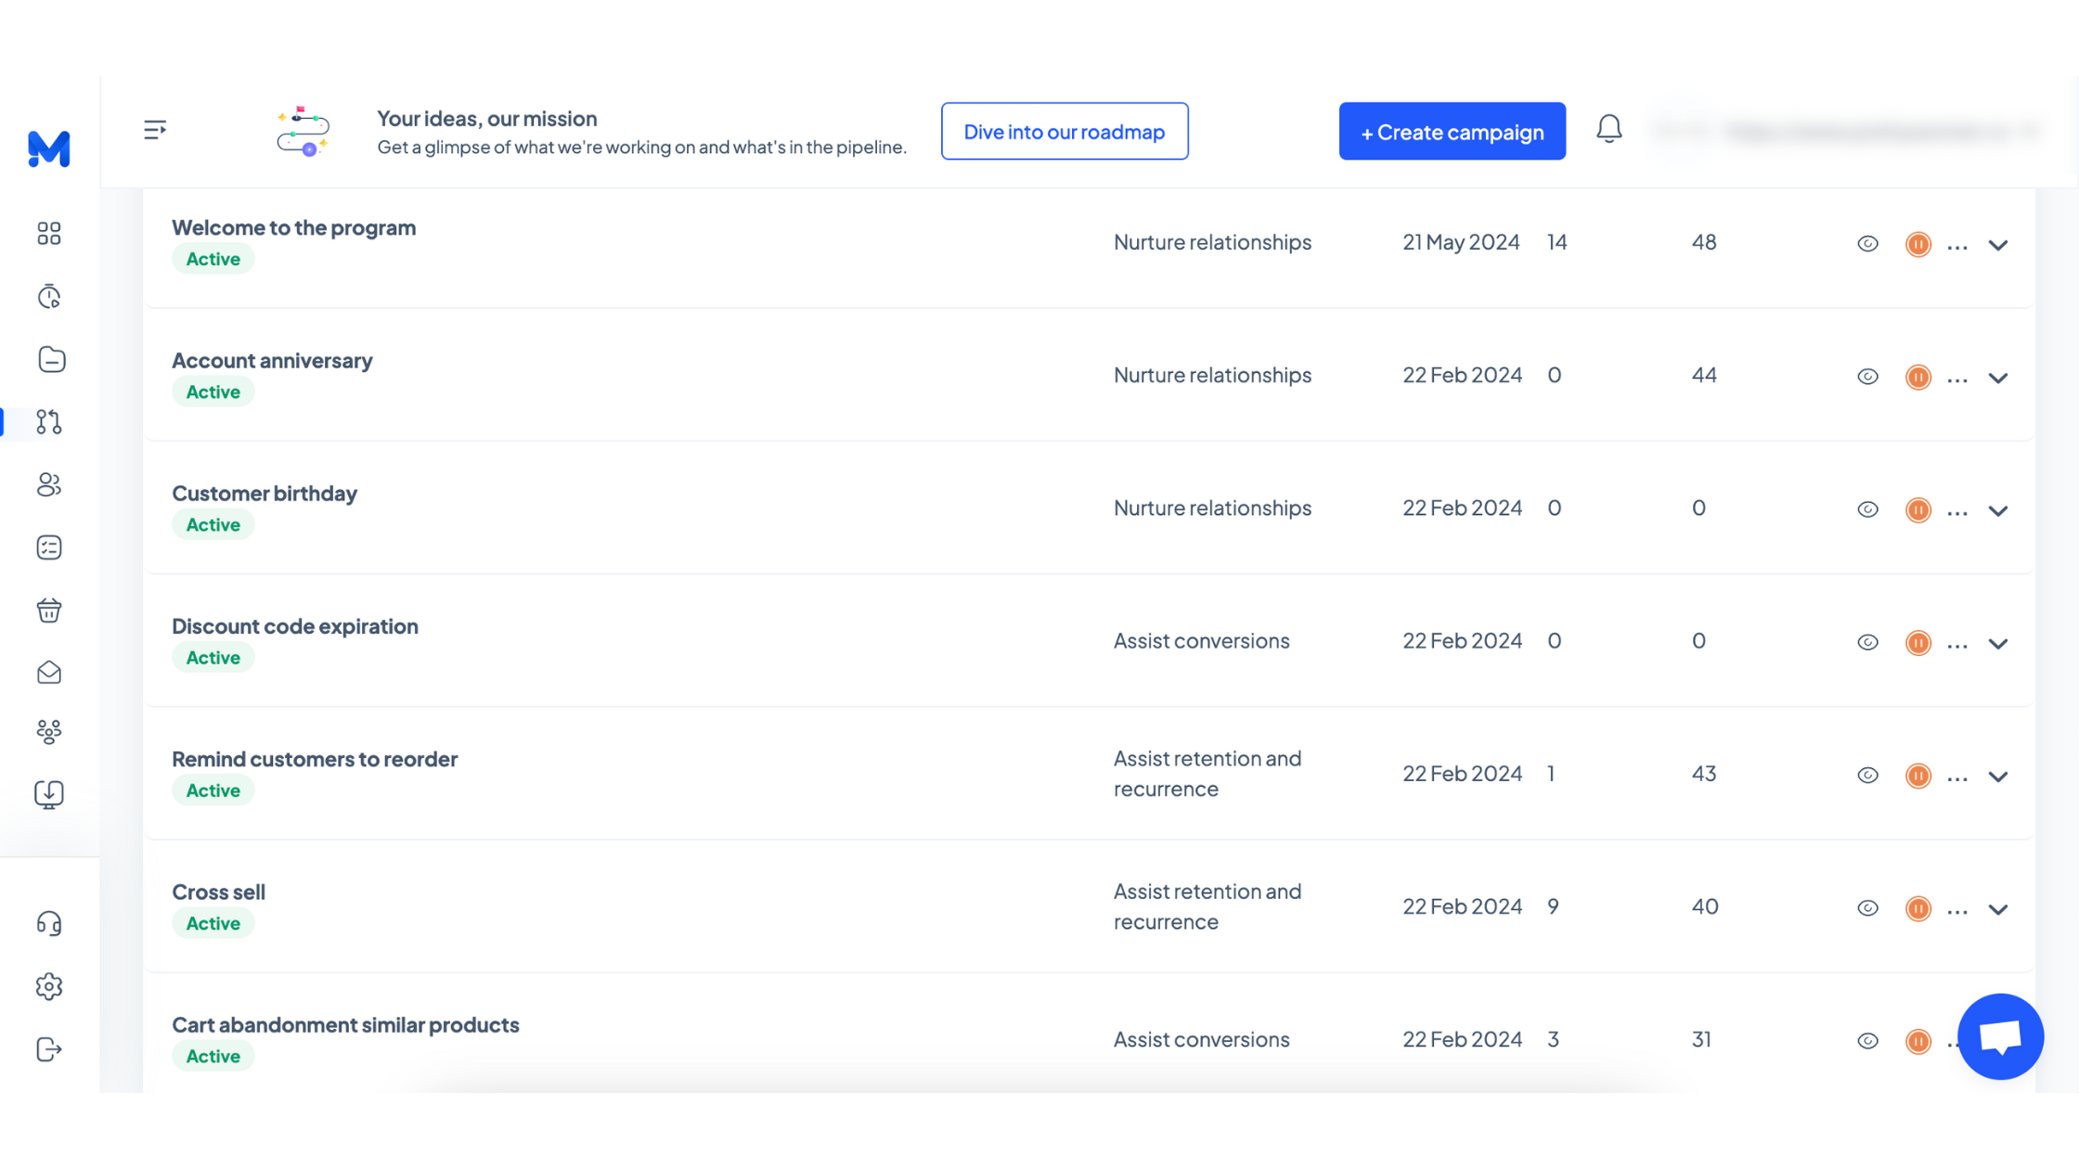The image size is (2079, 1169).
Task: Click the shopping basket sidebar icon
Action: tap(49, 610)
